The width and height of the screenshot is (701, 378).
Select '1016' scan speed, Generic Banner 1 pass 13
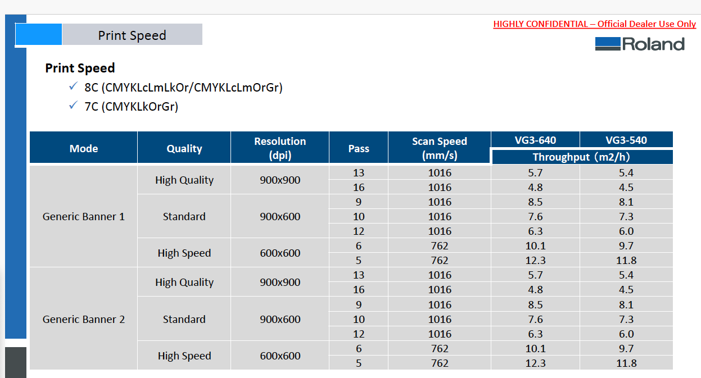coord(440,172)
